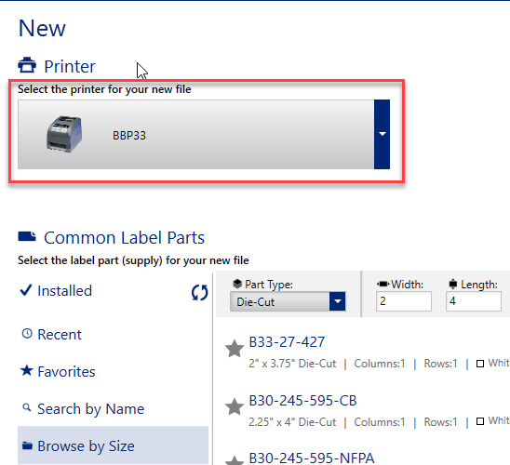Click the Common Label Parts icon
This screenshot has width=510, height=465.
coord(27,236)
